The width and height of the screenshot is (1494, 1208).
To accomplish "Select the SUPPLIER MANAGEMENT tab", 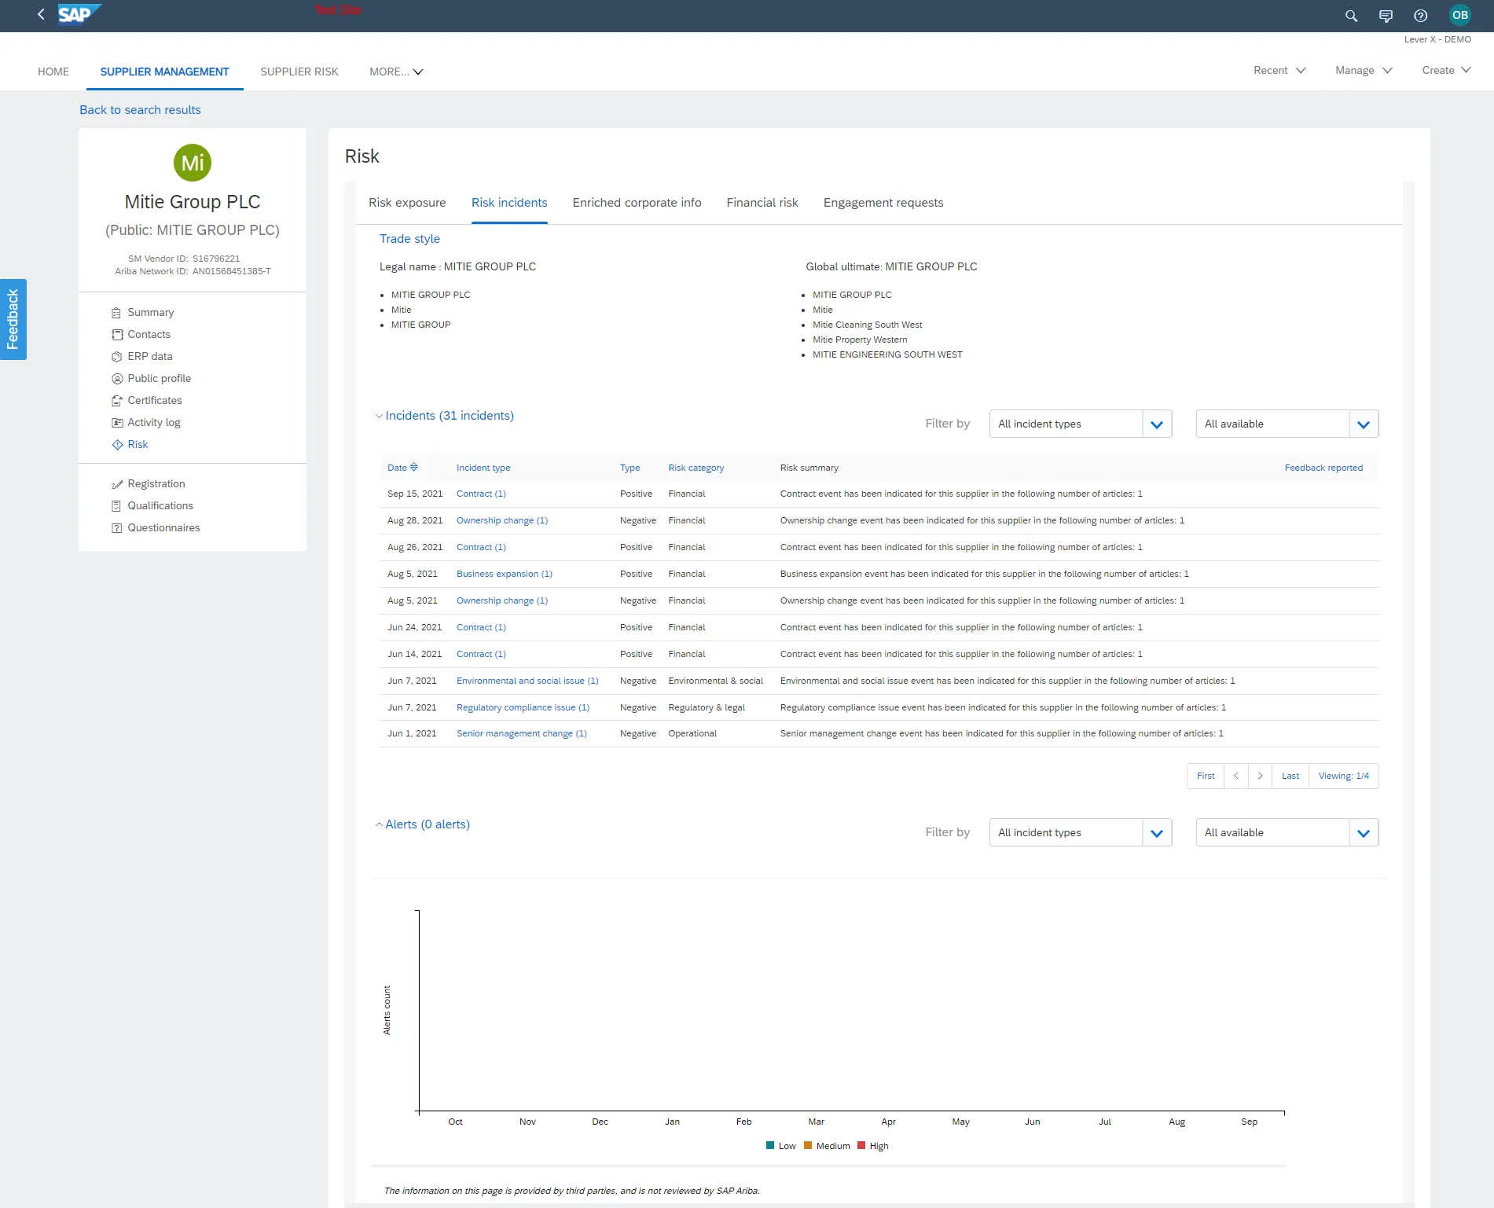I will click(164, 72).
